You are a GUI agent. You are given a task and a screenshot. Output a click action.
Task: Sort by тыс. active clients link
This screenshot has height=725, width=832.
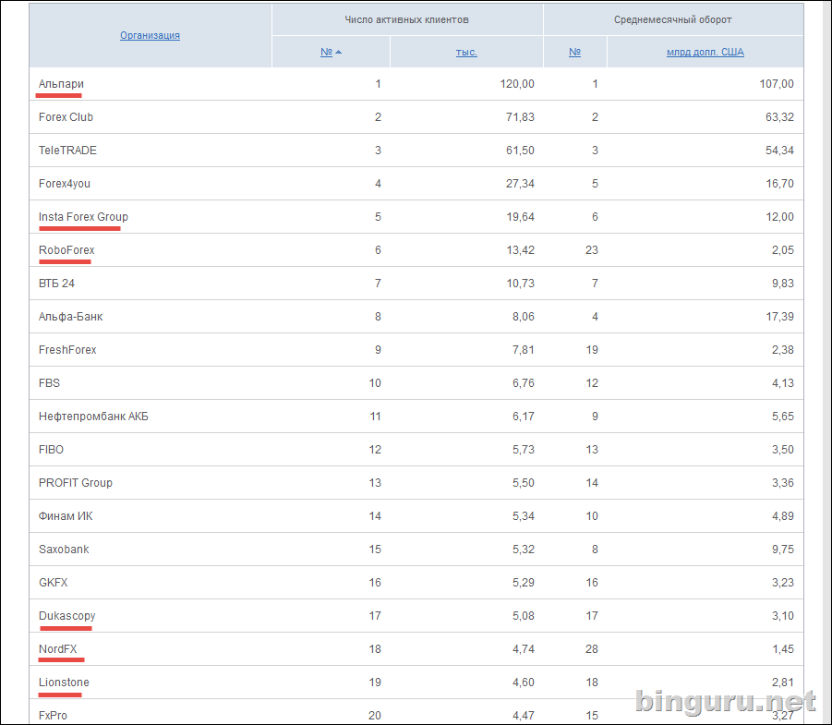(466, 52)
